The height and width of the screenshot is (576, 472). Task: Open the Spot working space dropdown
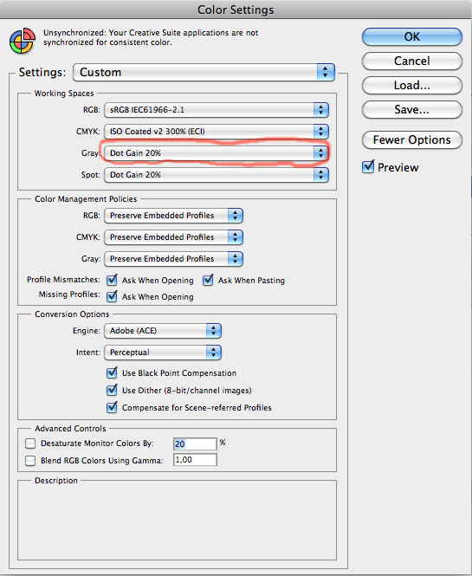point(217,175)
